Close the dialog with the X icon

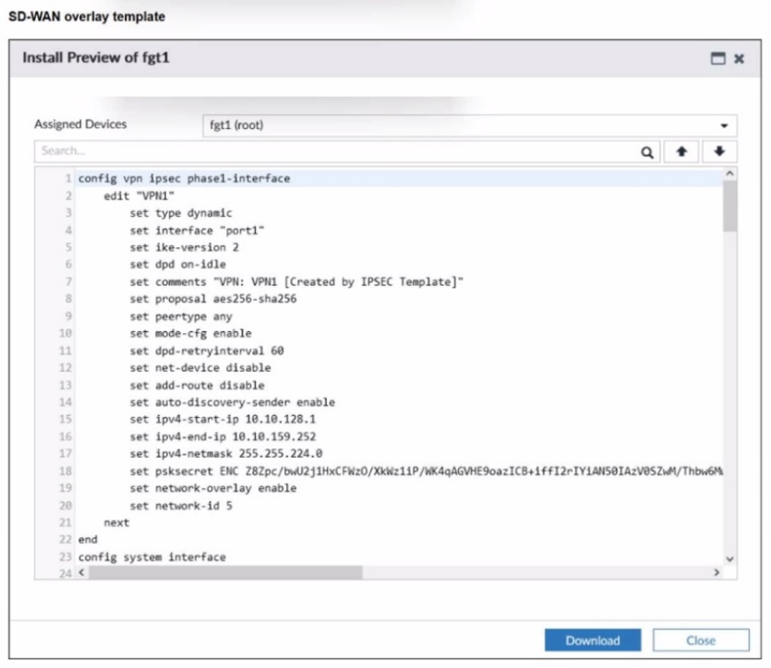coord(739,58)
